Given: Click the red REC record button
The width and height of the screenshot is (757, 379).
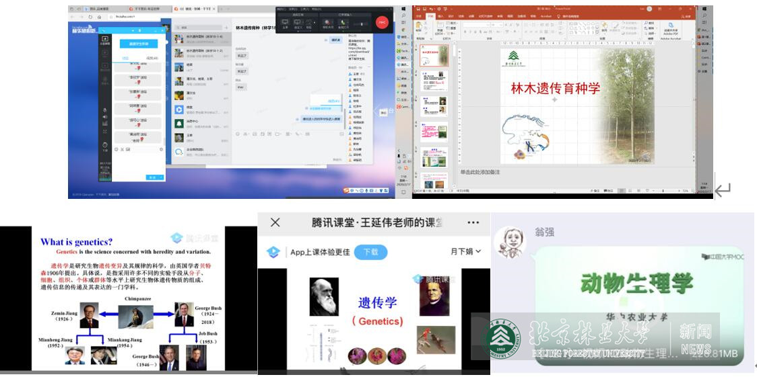Looking at the screenshot, I should coord(383,22).
